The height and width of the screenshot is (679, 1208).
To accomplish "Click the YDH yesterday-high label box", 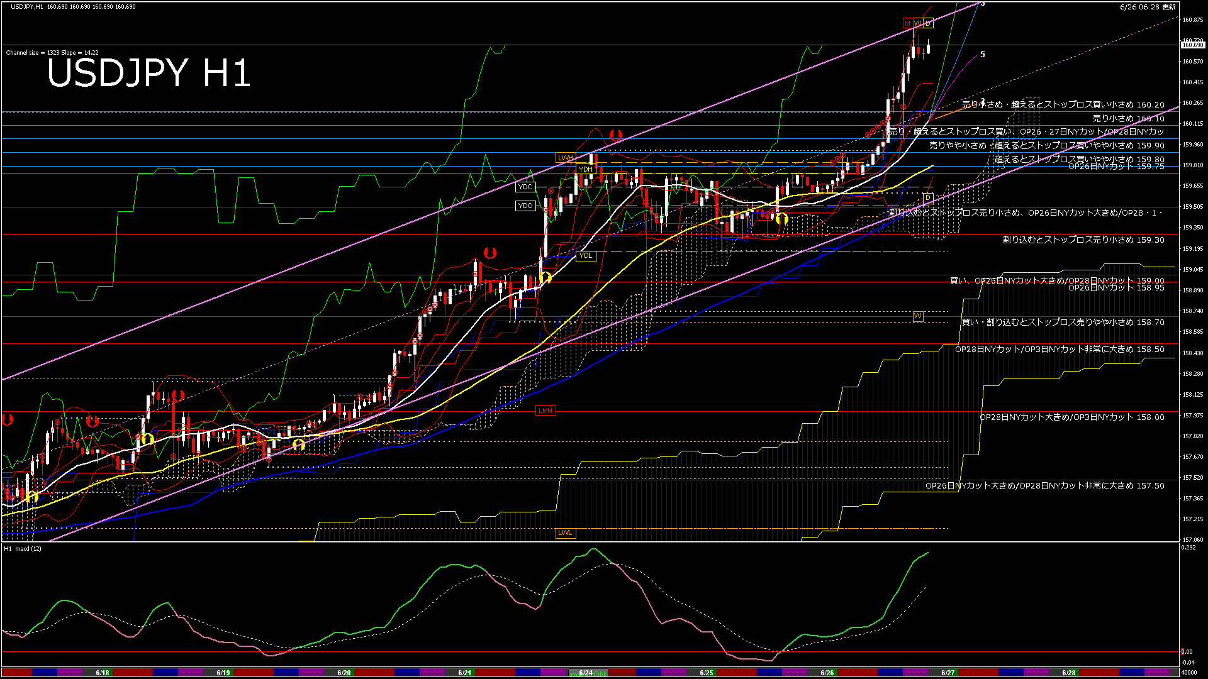I will coord(585,169).
